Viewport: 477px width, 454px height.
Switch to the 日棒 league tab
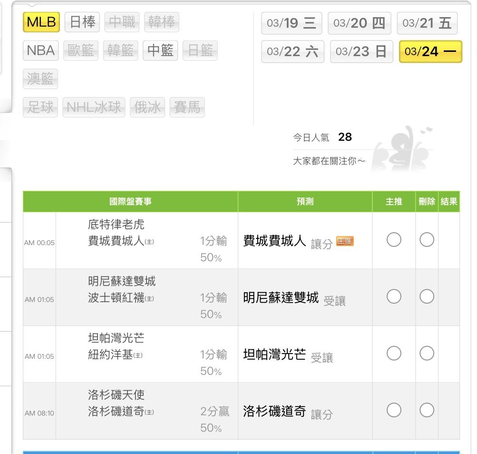coord(82,22)
